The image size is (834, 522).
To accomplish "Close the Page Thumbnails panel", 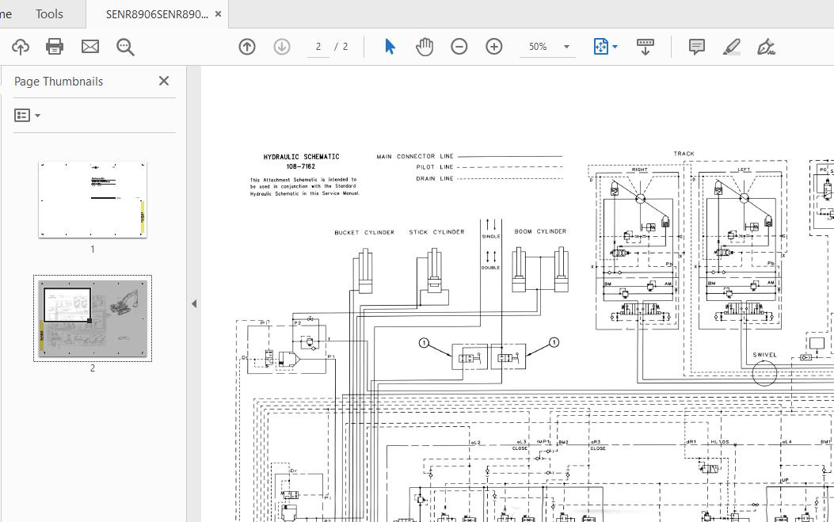I will click(164, 81).
